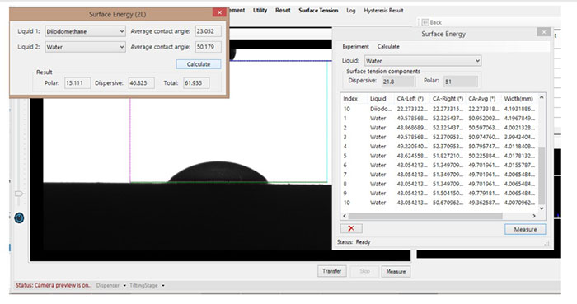Click the horizontal scrollbar under results table
The image size is (577, 304).
coord(425,216)
